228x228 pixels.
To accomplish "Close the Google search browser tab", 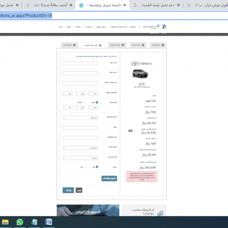I will 179,5.
